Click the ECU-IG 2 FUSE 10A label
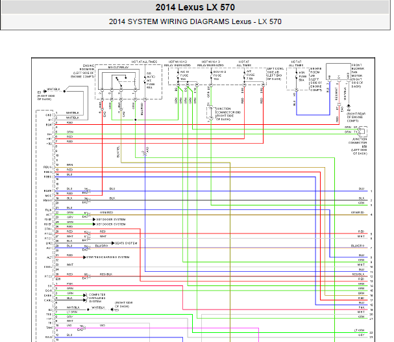This screenshot has width=394, height=342. (219, 75)
